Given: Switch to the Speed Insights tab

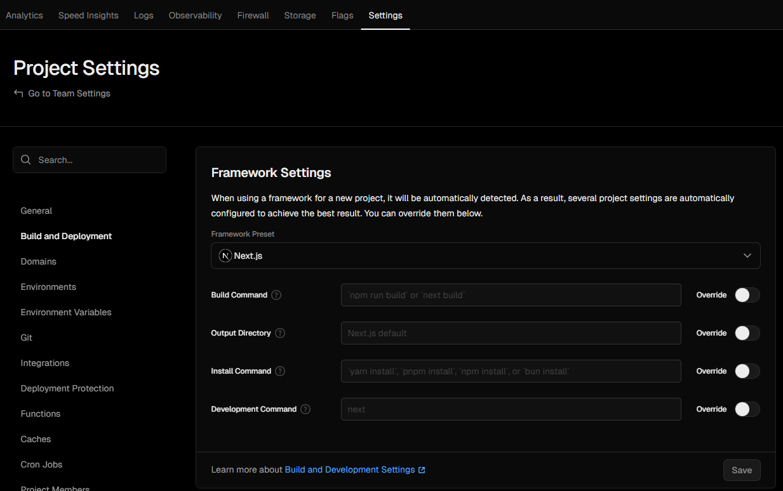Looking at the screenshot, I should [88, 15].
